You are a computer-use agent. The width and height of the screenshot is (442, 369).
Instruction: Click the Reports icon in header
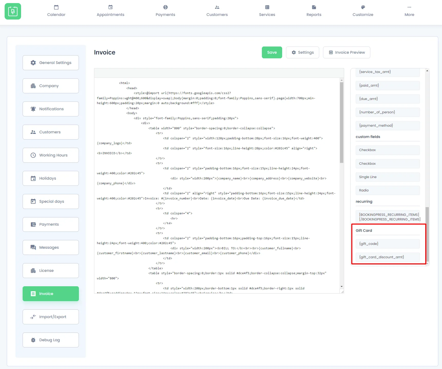(x=314, y=7)
